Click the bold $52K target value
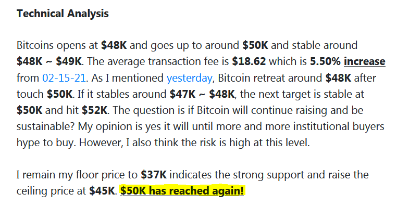 click(95, 110)
